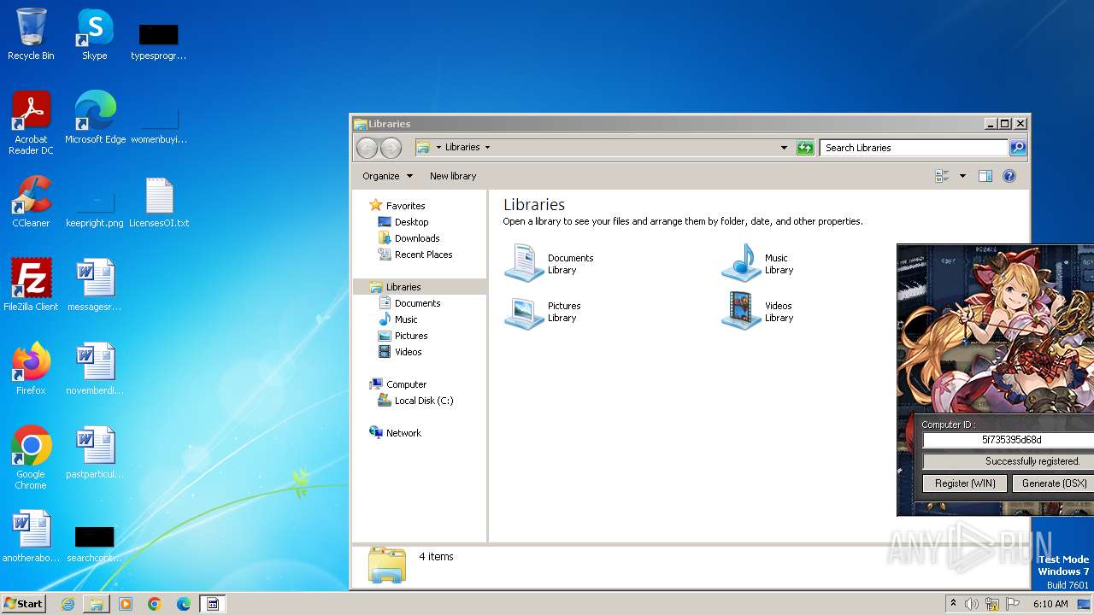1094x615 pixels.
Task: Open the root breadcrumb arrow before Libraries
Action: (438, 148)
